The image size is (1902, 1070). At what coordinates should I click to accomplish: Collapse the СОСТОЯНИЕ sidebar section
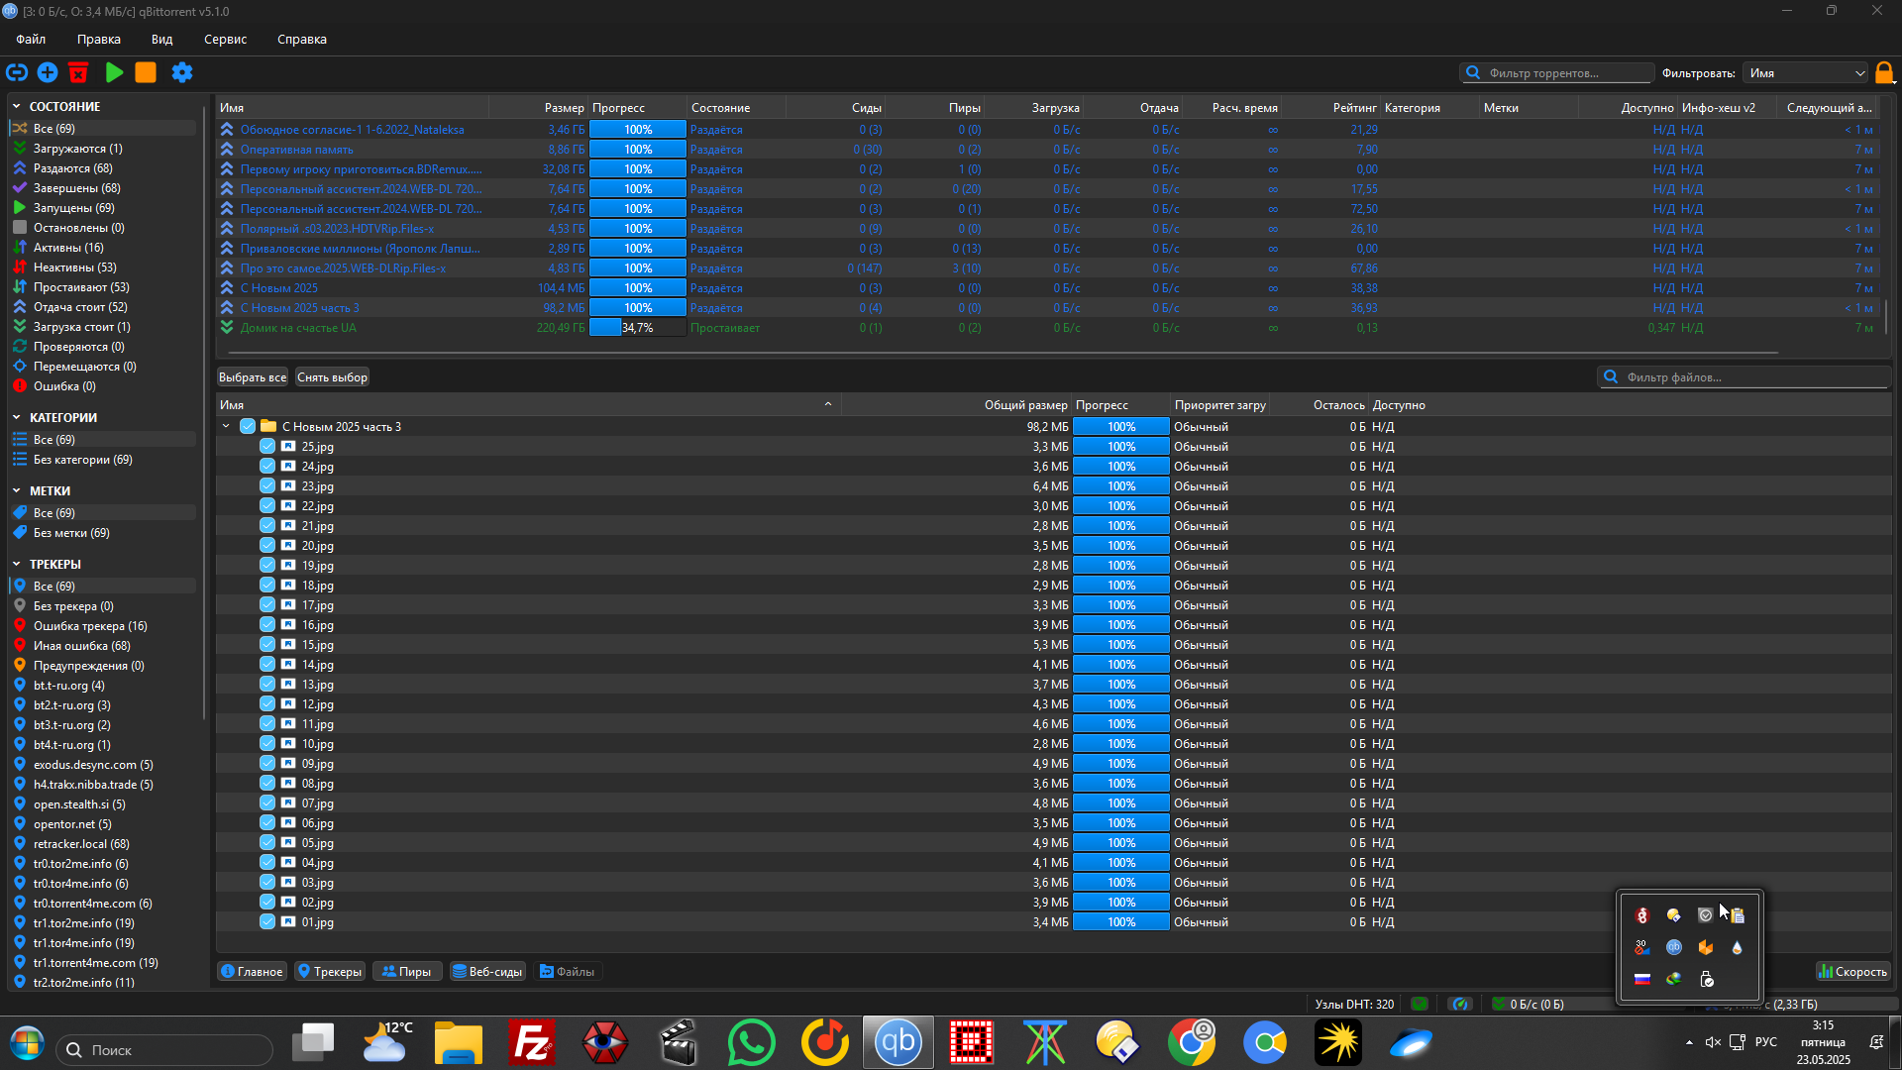(16, 106)
